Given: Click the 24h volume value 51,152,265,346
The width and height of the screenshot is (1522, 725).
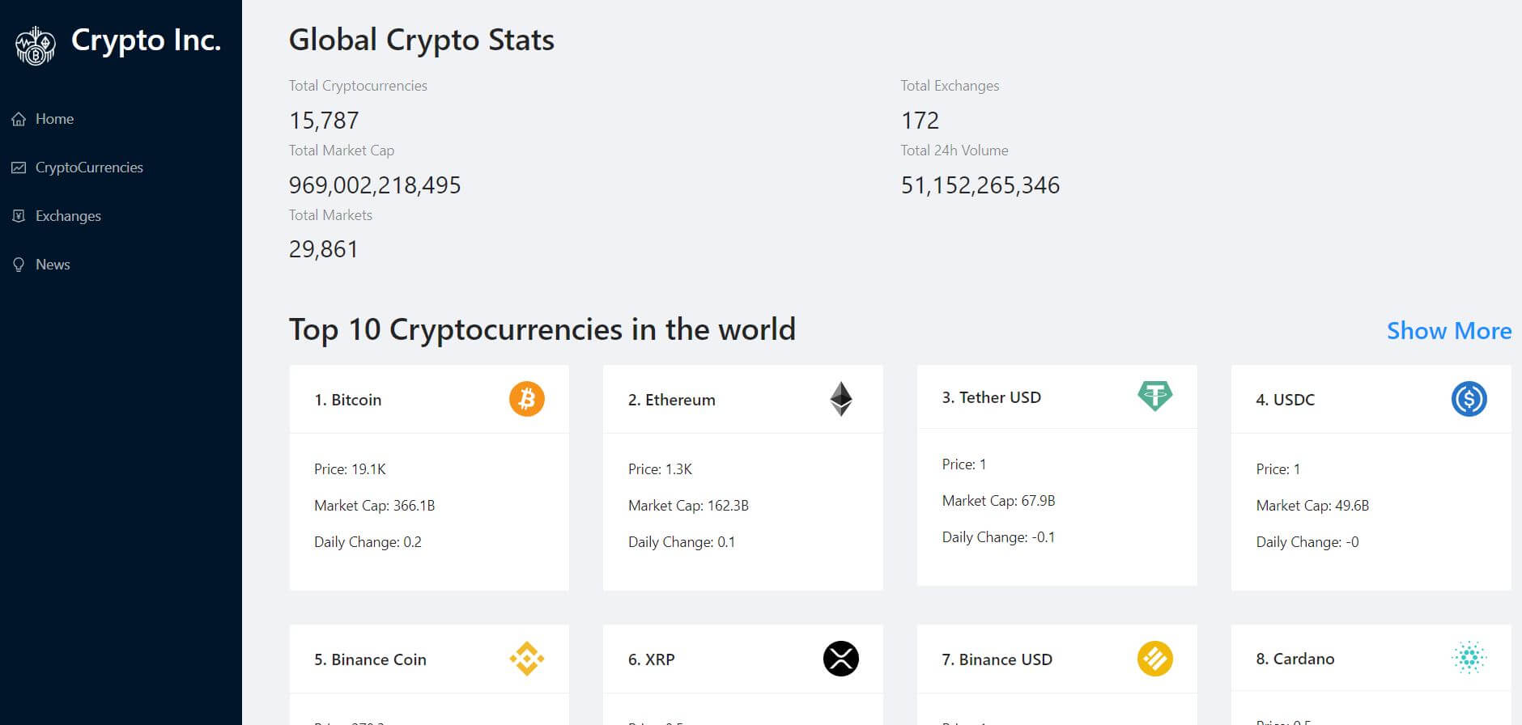Looking at the screenshot, I should coord(980,185).
